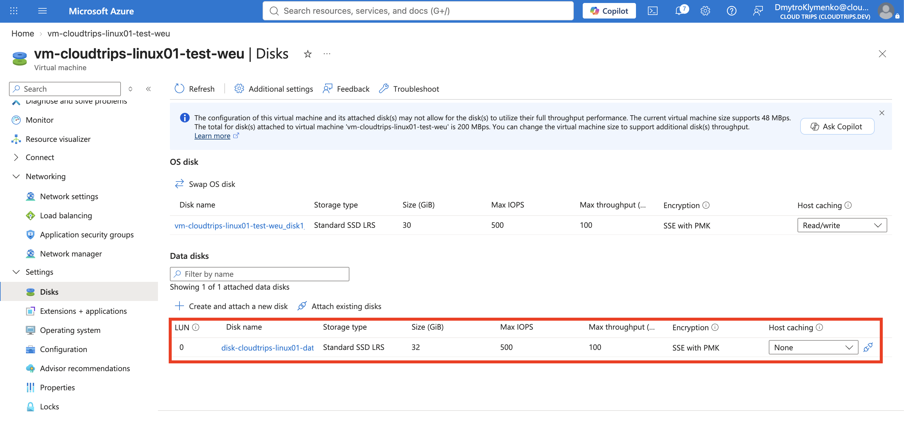Click Attach existing disks
The height and width of the screenshot is (421, 904).
click(x=339, y=306)
